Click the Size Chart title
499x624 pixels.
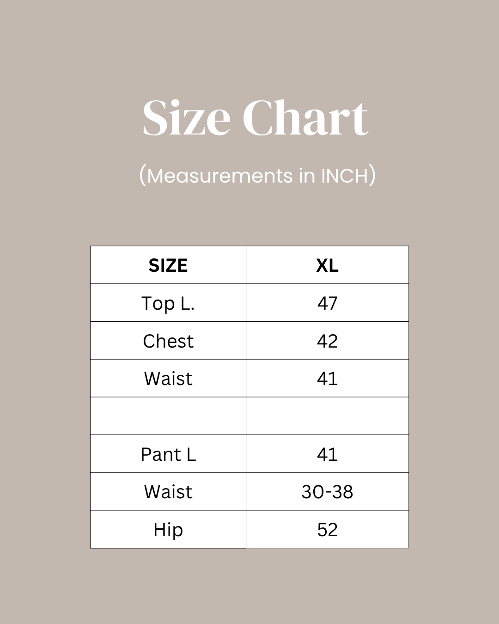(x=256, y=118)
